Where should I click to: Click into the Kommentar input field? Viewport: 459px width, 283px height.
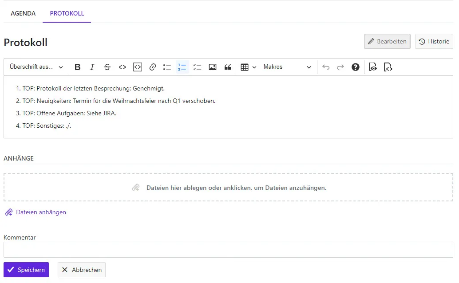(x=228, y=250)
